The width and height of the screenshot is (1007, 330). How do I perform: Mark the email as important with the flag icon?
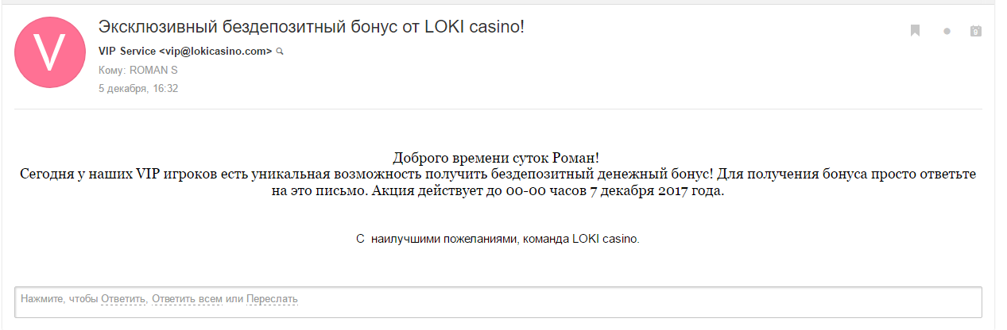click(915, 31)
